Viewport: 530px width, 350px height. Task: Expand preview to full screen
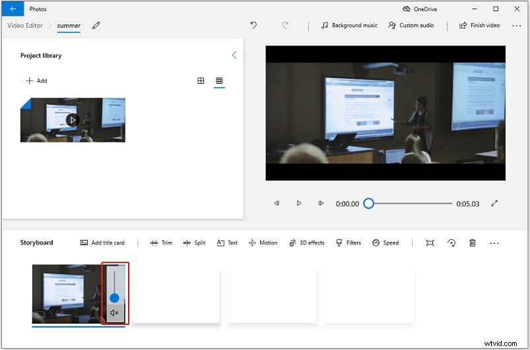pyautogui.click(x=494, y=203)
